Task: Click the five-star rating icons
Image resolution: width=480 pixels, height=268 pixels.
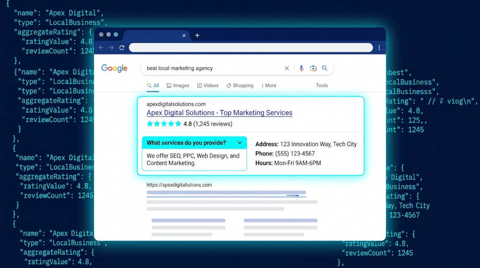Action: coord(164,124)
